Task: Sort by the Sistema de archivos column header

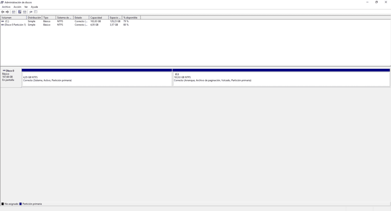Action: pyautogui.click(x=65, y=18)
